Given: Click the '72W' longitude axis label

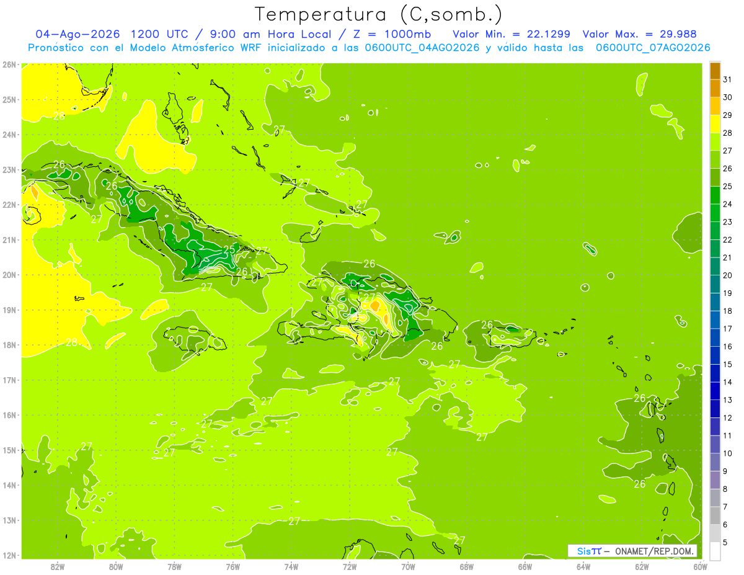Looking at the screenshot, I should click(x=350, y=566).
